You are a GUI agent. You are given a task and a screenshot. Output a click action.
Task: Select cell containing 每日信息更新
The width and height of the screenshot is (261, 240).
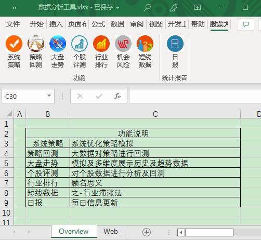click(155, 203)
